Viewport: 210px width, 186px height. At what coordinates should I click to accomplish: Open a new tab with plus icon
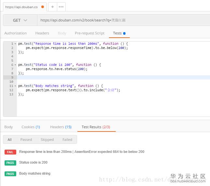pos(53,7)
